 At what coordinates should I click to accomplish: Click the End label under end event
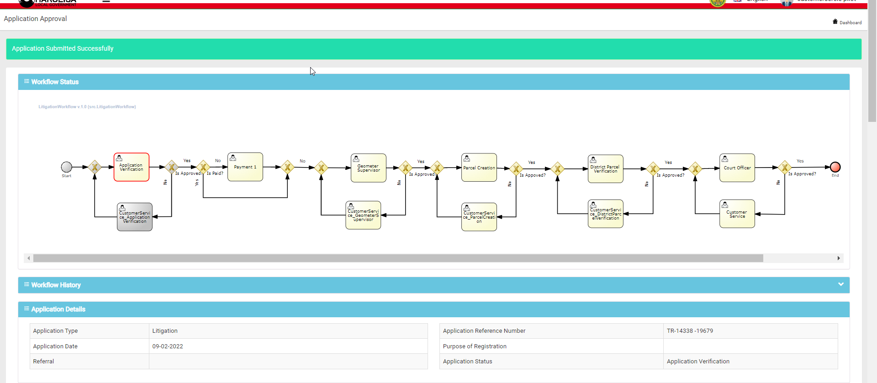pyautogui.click(x=835, y=175)
